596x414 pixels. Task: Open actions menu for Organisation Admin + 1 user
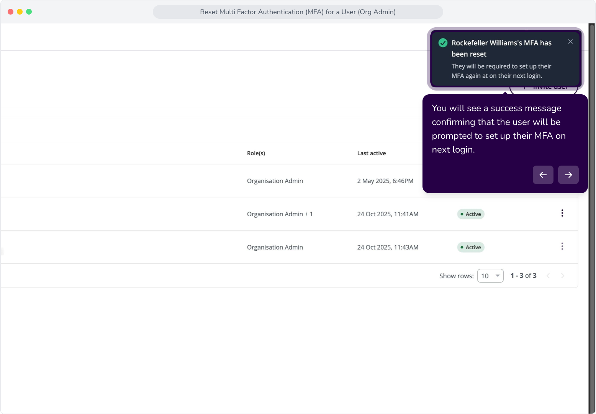[x=562, y=213]
